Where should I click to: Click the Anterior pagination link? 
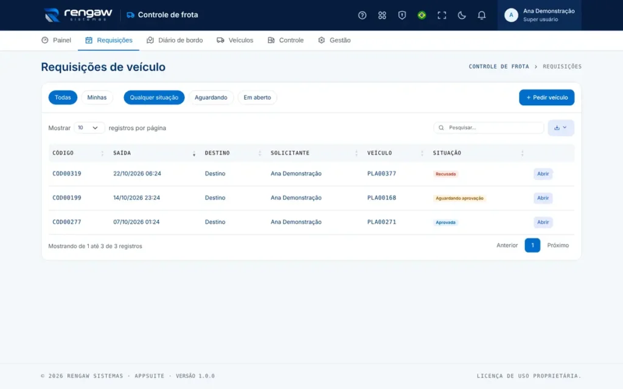[507, 246]
